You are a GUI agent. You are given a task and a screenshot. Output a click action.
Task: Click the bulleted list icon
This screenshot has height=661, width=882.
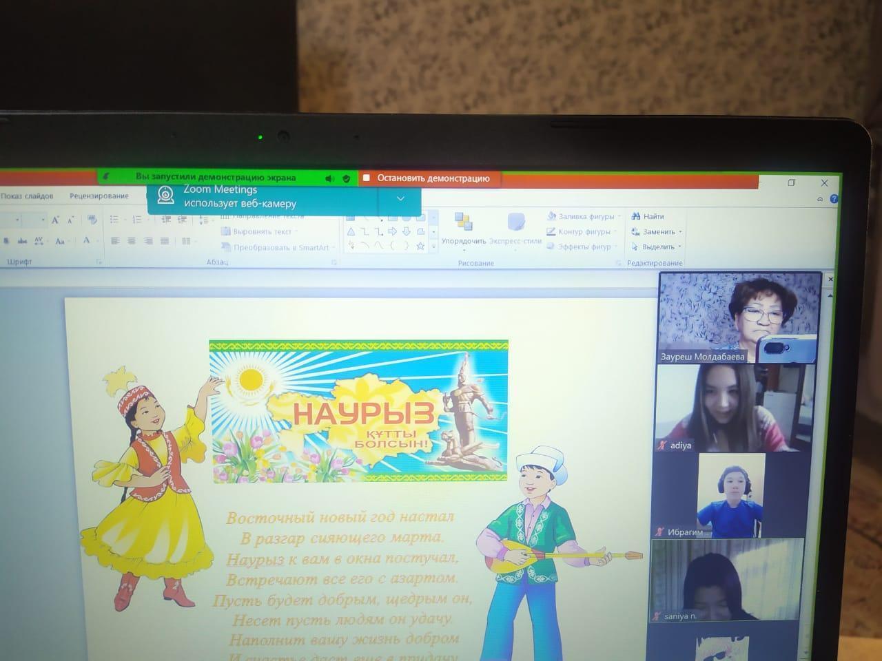pos(114,220)
